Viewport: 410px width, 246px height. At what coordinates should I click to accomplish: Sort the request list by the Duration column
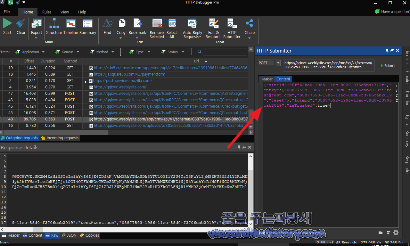click(x=48, y=61)
